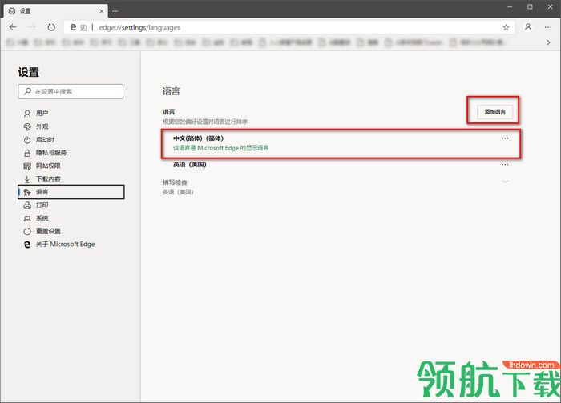Screen dimensions: 561x403
Task: Go back using the back arrow
Action: point(14,27)
